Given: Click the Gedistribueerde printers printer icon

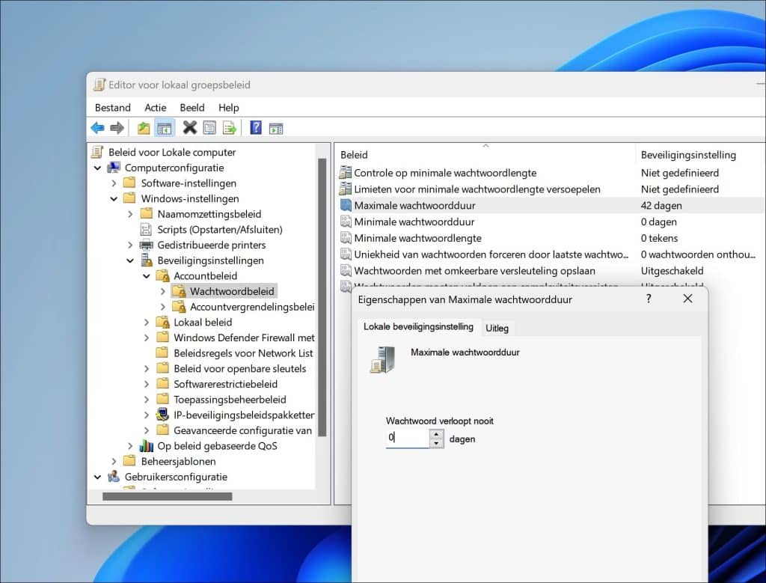Looking at the screenshot, I should point(146,245).
